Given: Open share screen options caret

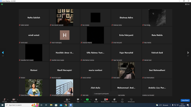Looking at the screenshot, I should point(91,100).
